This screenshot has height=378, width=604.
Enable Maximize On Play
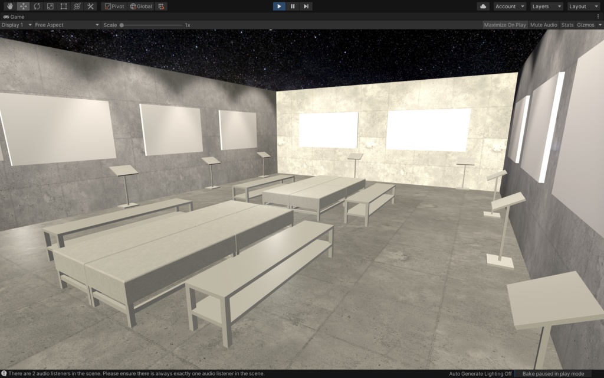[506, 25]
